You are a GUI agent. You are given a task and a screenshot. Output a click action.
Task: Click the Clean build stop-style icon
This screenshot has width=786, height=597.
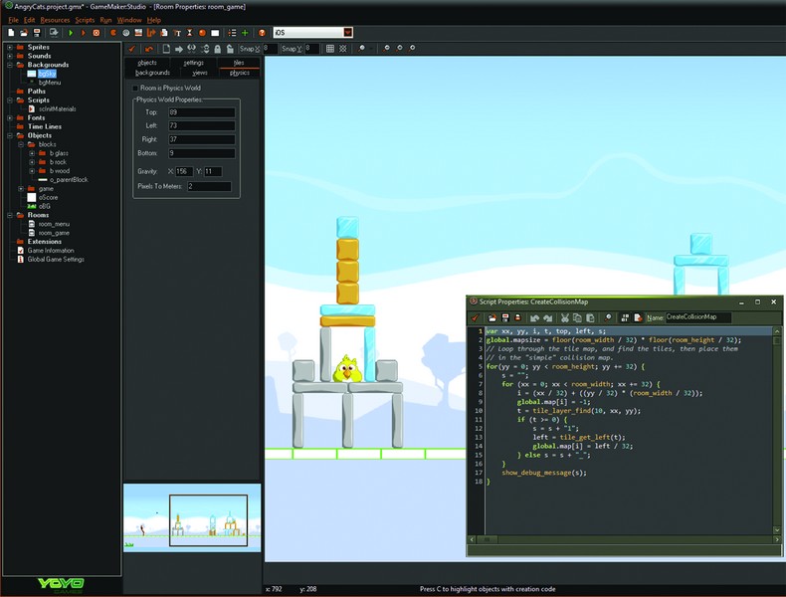pos(97,33)
